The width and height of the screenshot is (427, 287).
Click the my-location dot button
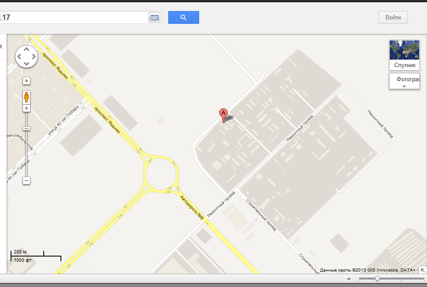coord(26,81)
